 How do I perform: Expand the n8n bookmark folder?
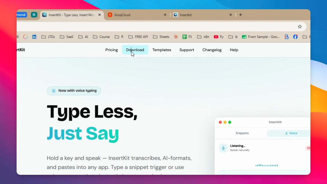203,37
